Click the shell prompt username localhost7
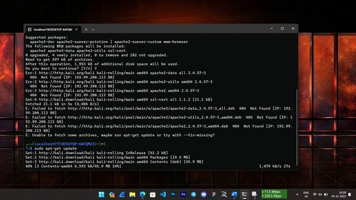 point(46,144)
